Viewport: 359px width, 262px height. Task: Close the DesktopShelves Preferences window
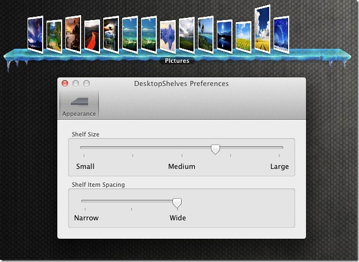pos(65,83)
